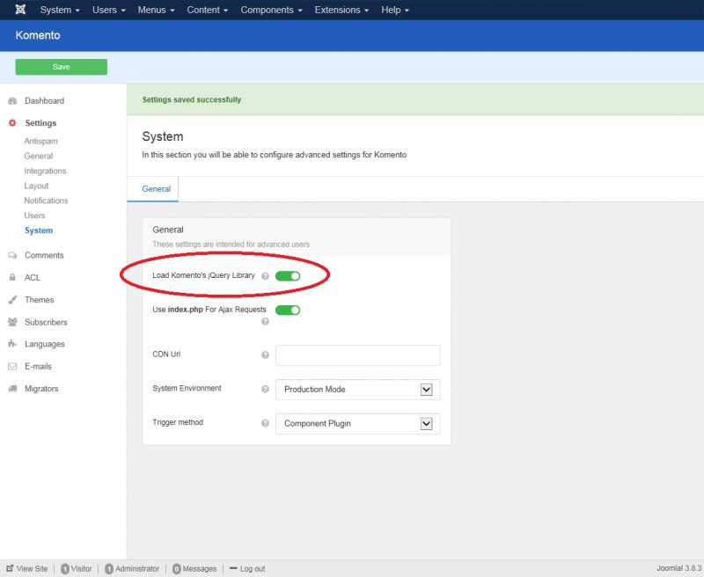This screenshot has height=577, width=704.
Task: Select the General tab
Action: pyautogui.click(x=156, y=189)
